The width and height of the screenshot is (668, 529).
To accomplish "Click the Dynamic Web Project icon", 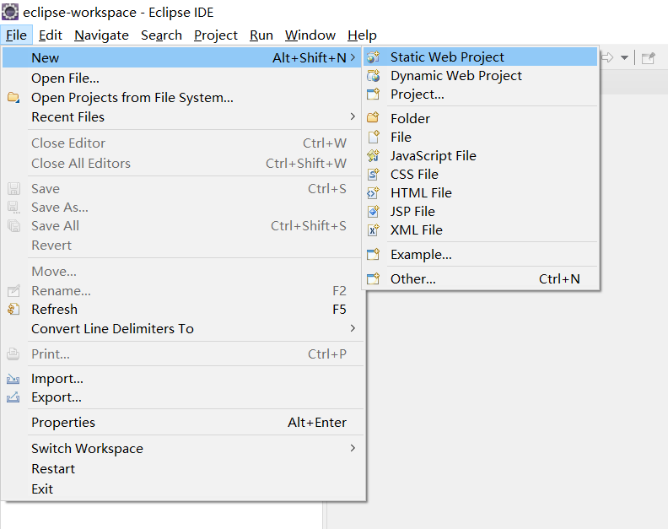I will 374,76.
